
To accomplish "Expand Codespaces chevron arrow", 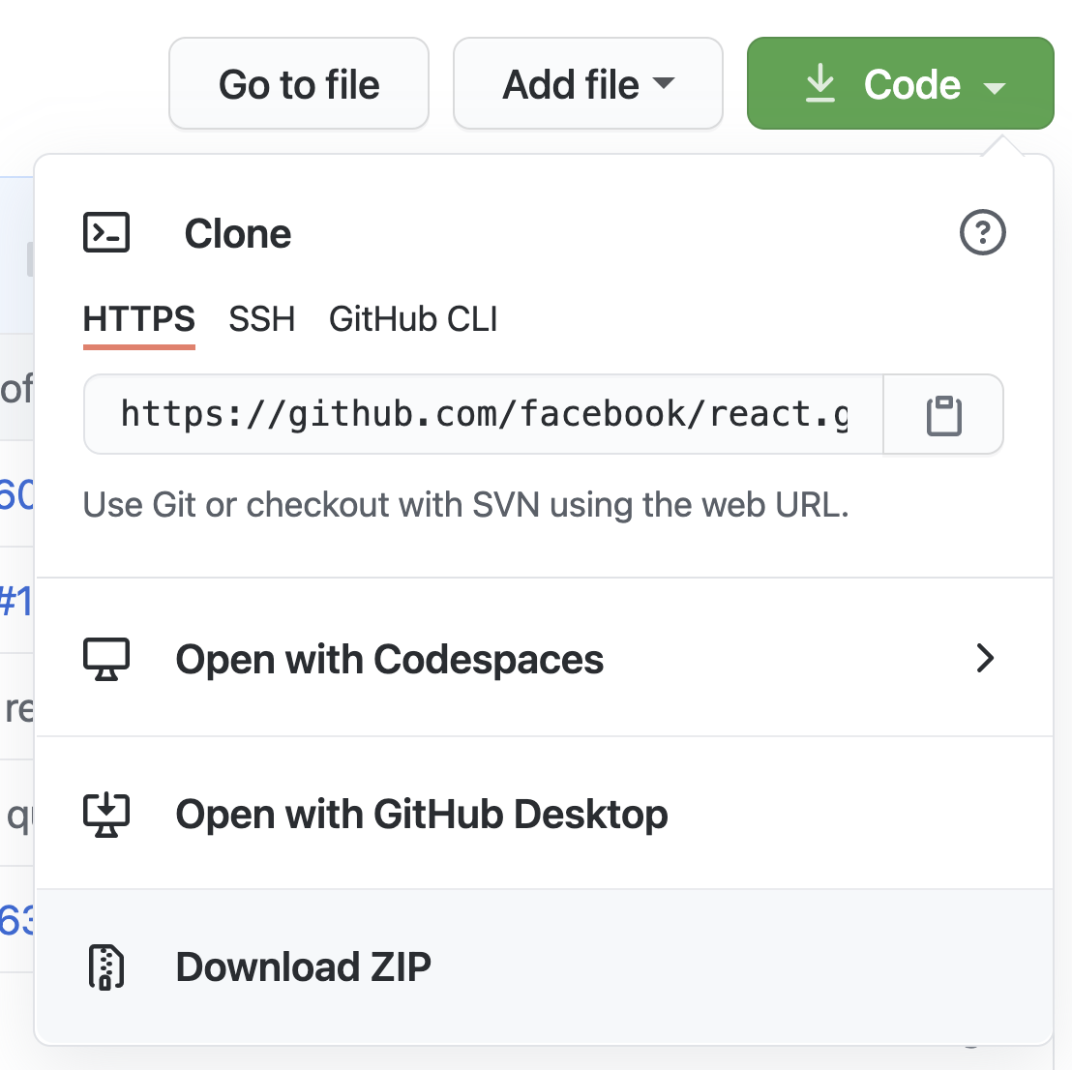I will pyautogui.click(x=985, y=659).
